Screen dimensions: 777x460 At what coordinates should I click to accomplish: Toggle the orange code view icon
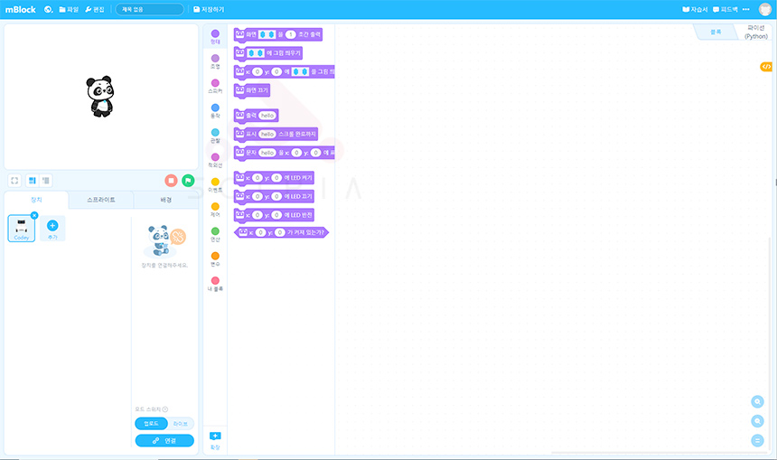[x=766, y=66]
